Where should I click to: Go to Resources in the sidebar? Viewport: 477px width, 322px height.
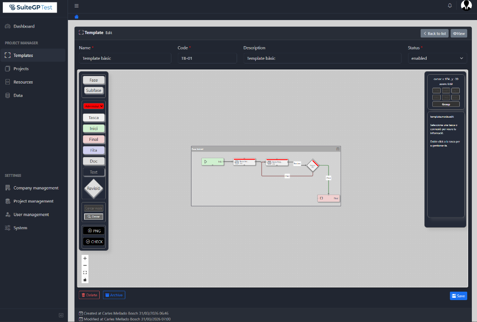tap(23, 82)
